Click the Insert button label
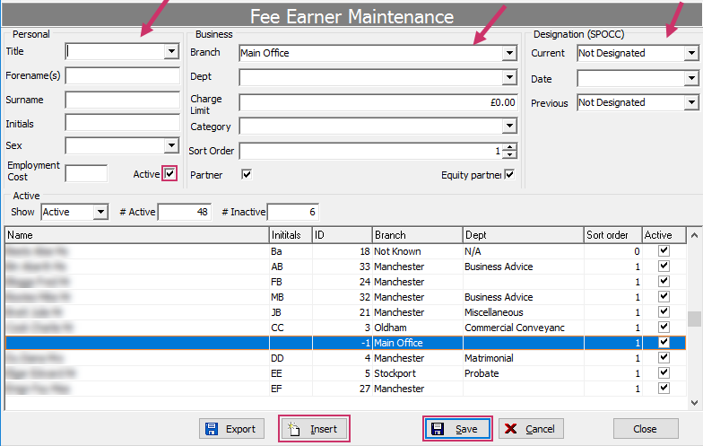703x446 pixels. (x=323, y=429)
